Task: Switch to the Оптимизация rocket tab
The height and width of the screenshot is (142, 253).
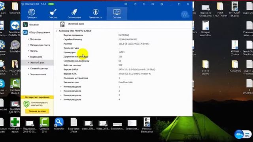Action: [74, 14]
